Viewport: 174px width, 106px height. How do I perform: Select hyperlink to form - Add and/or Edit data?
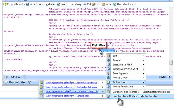[72, 87]
